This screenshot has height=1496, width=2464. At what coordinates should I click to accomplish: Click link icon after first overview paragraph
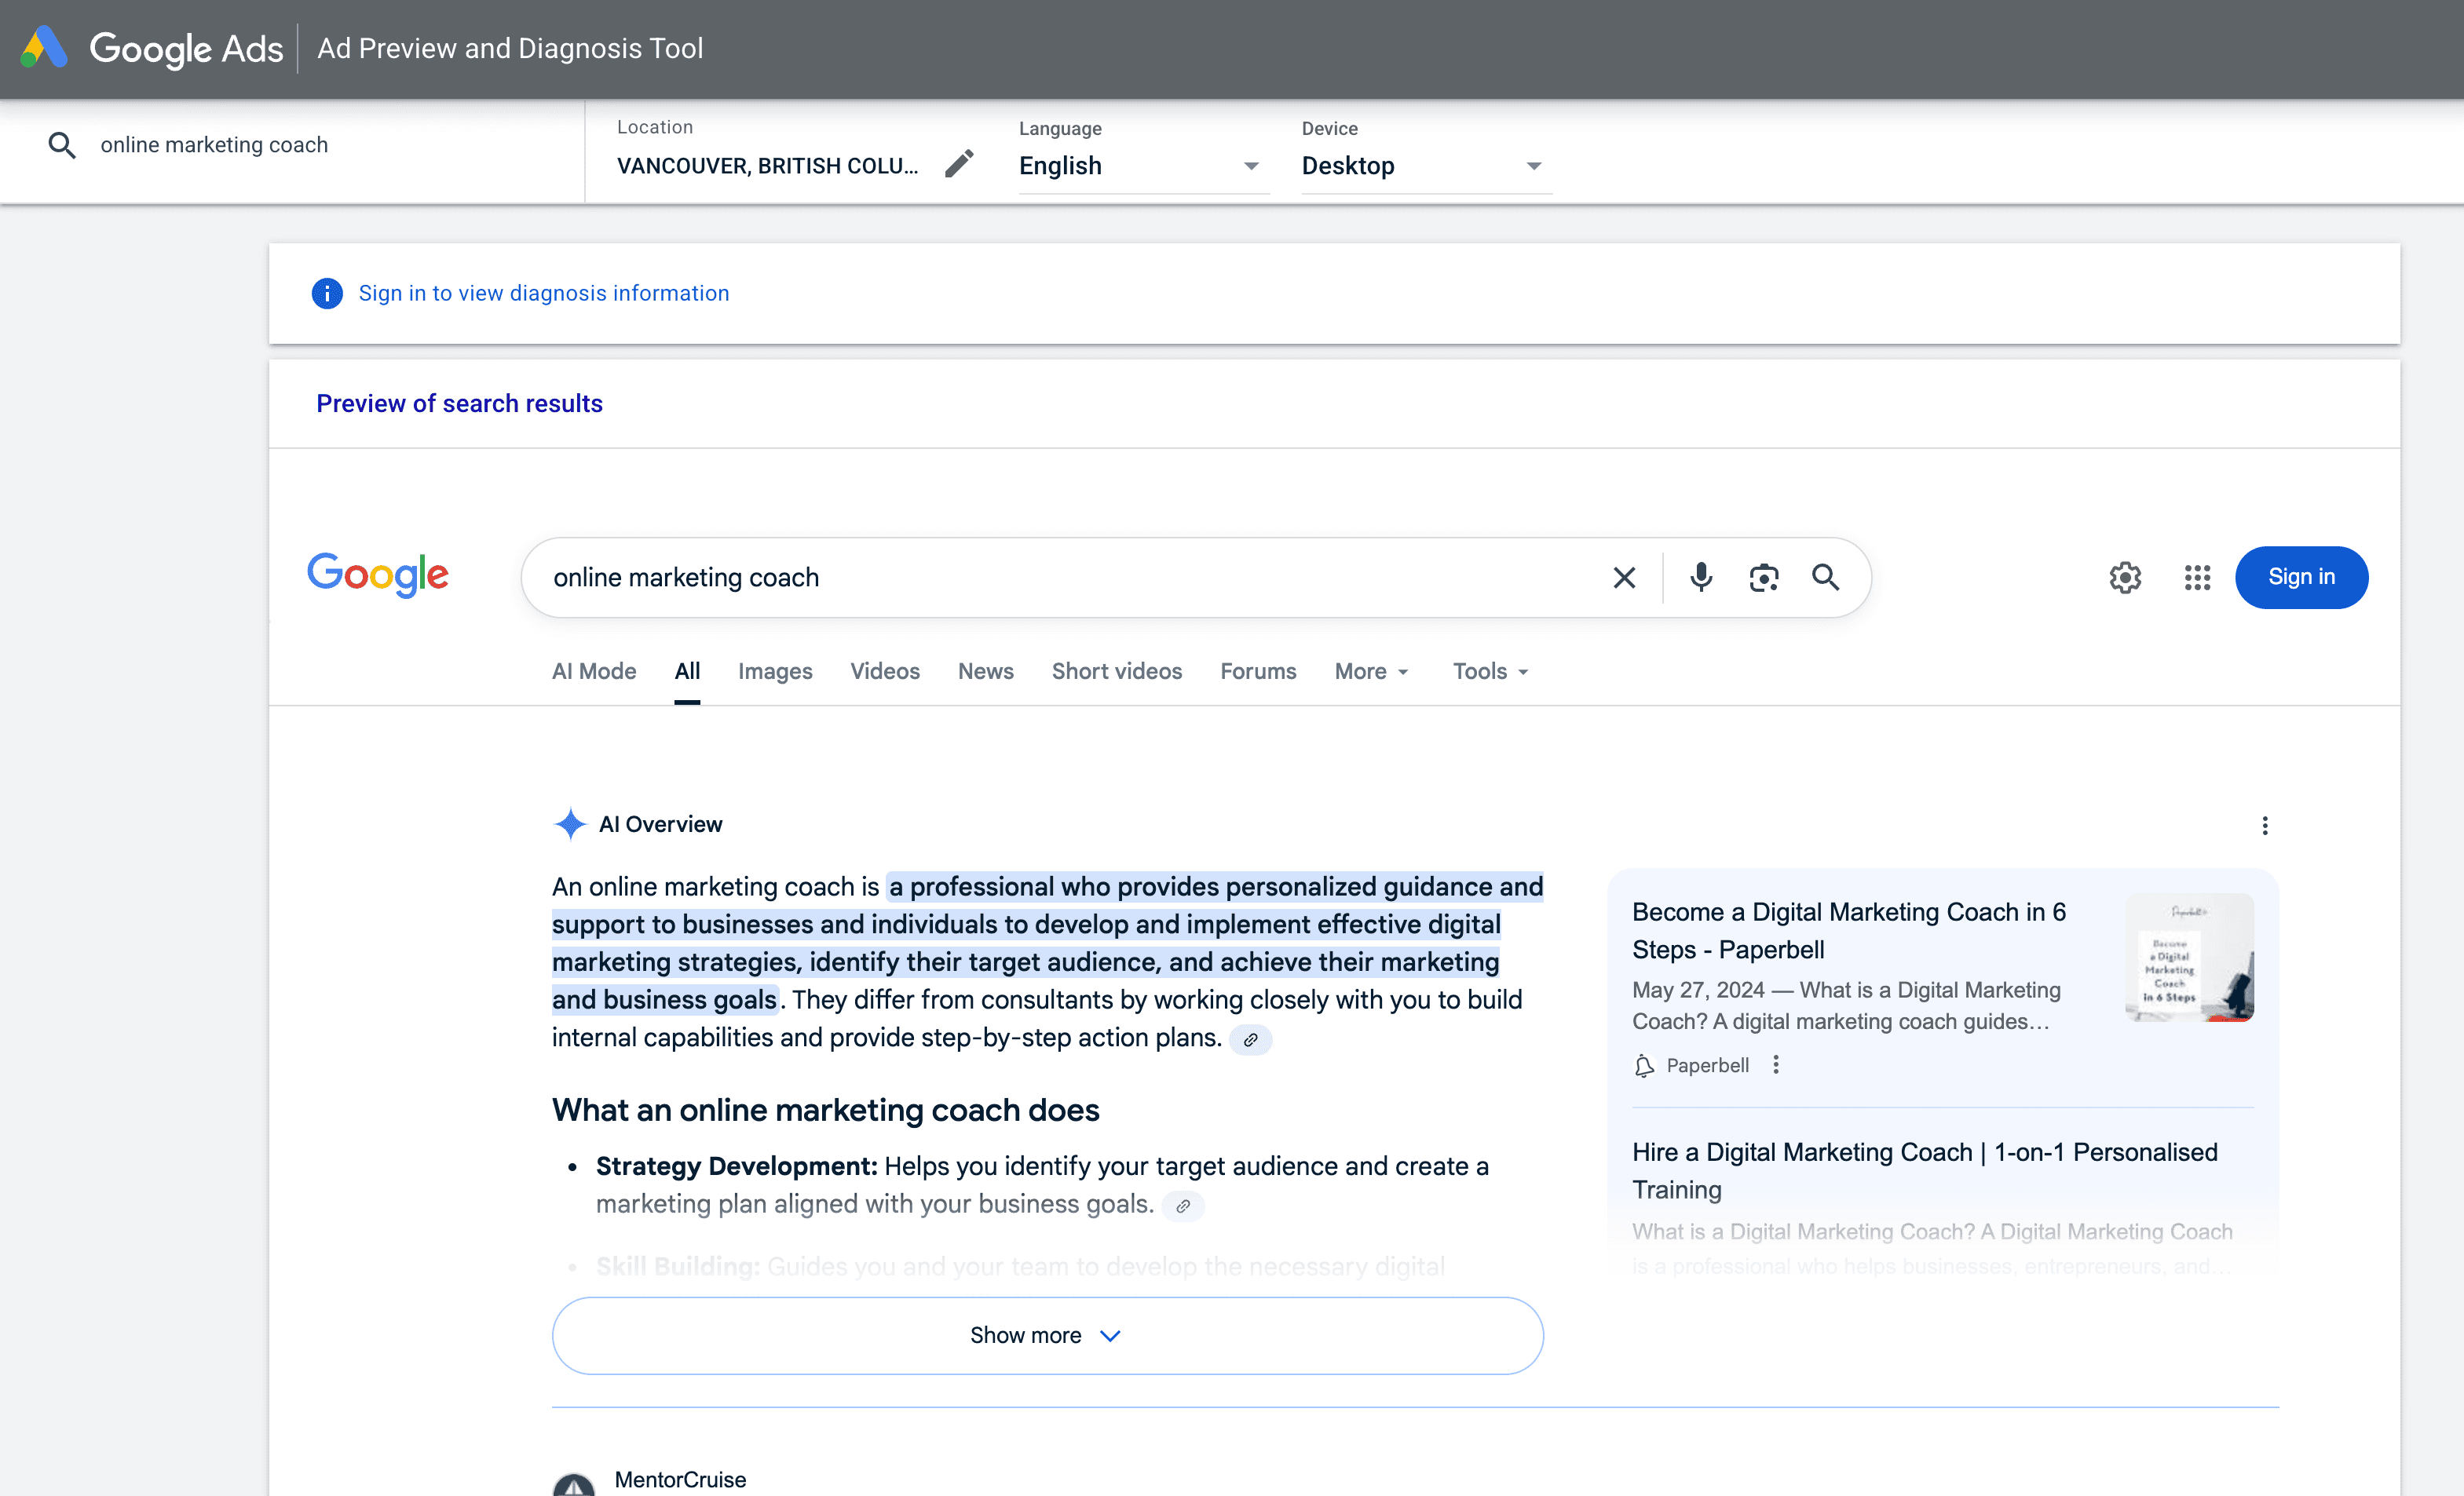tap(1250, 1039)
